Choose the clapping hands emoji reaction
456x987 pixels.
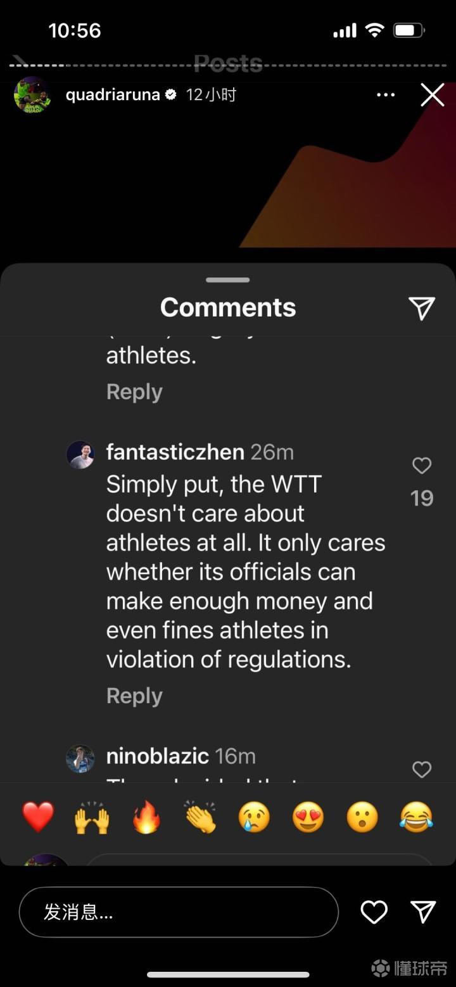(x=200, y=817)
